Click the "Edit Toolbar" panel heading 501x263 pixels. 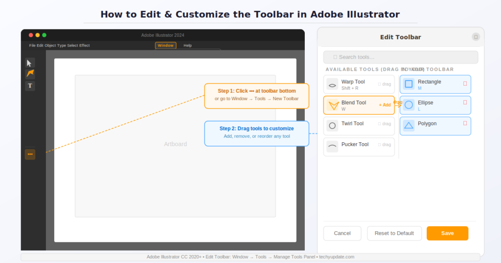pos(400,37)
